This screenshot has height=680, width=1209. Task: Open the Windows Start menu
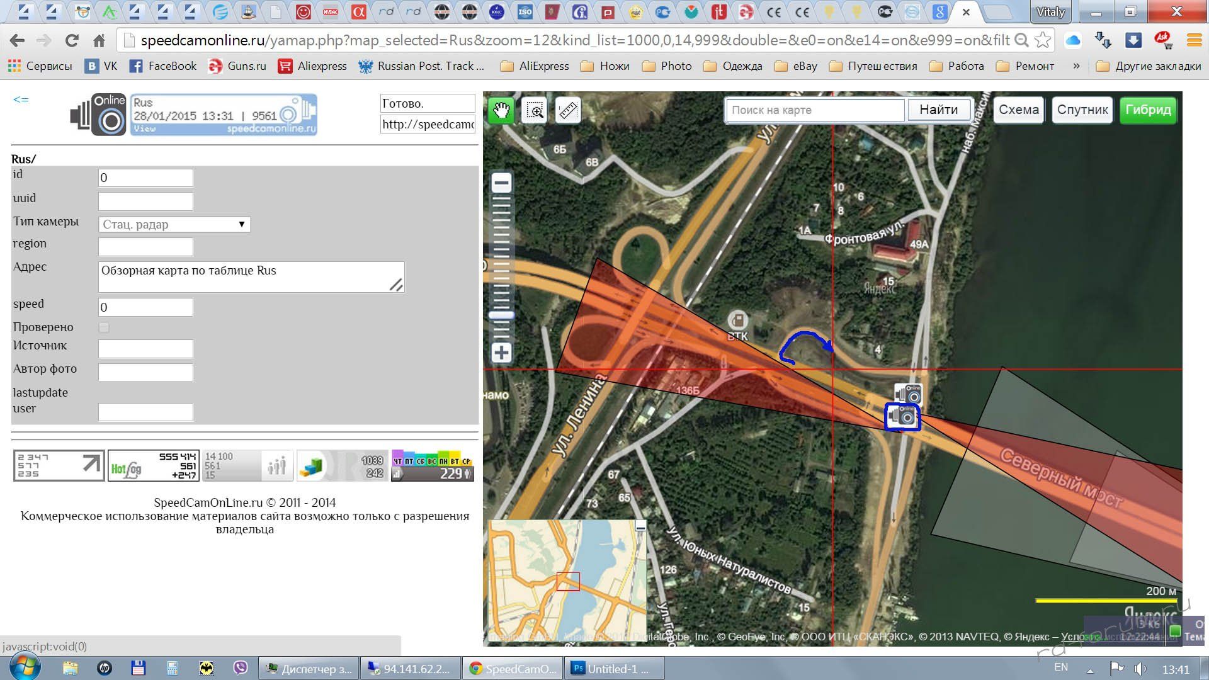(x=25, y=667)
